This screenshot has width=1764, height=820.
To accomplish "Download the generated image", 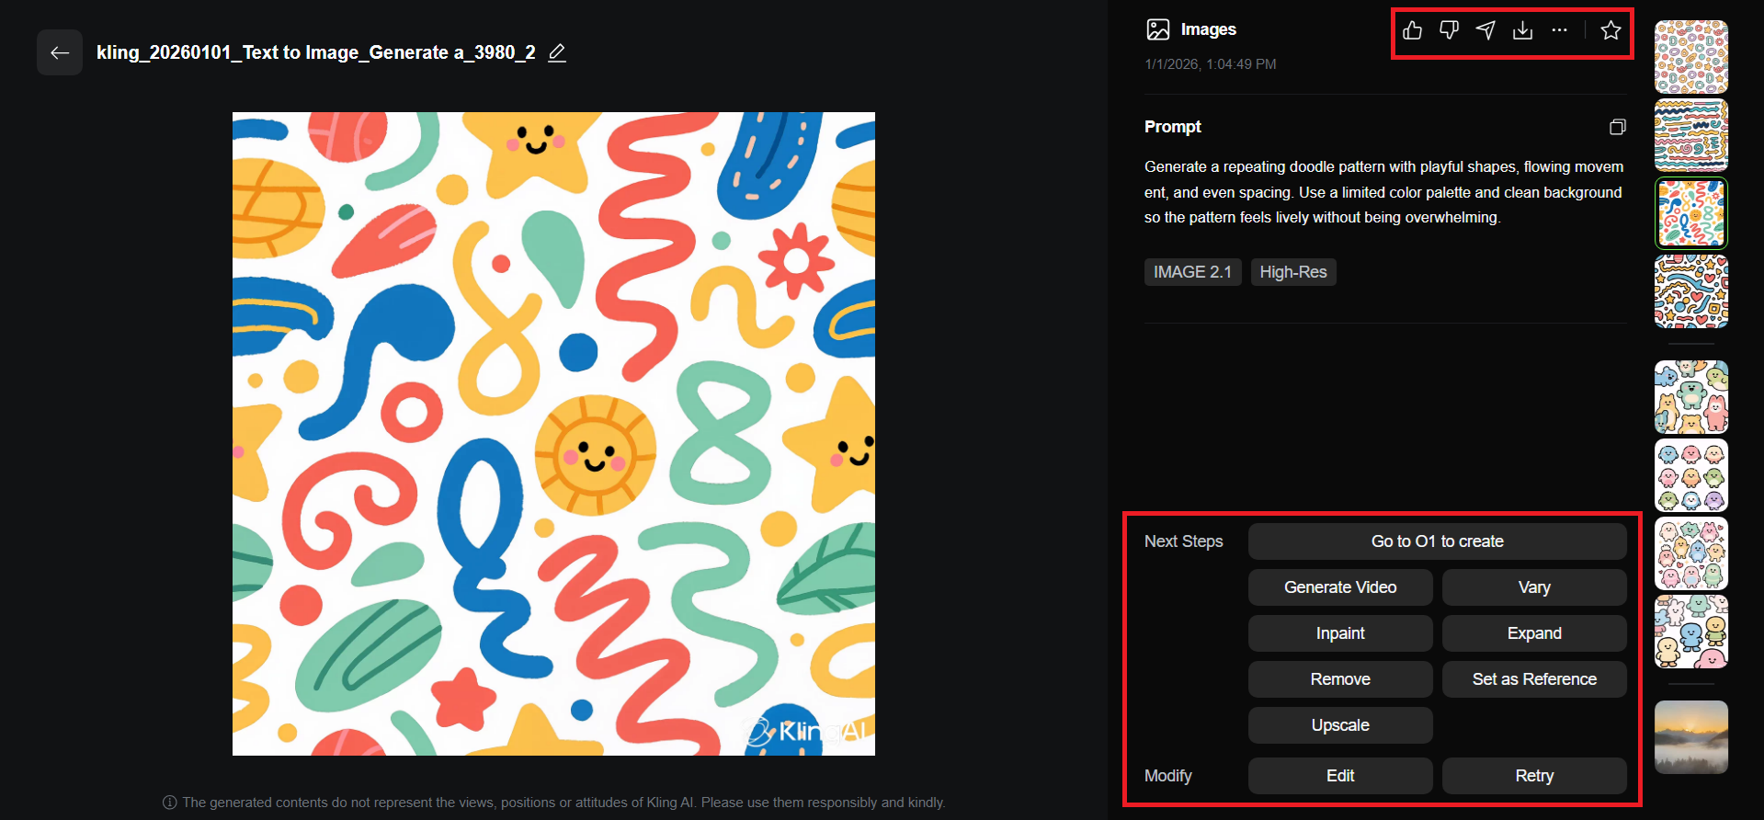I will tap(1523, 30).
